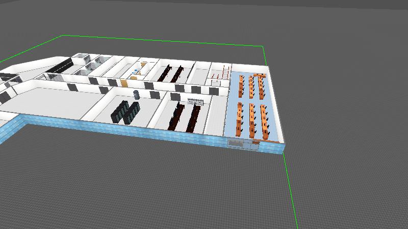Click the gray filing cabinets in the middle room
408x229 pixels.
tap(195, 102)
